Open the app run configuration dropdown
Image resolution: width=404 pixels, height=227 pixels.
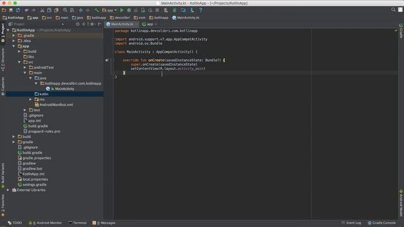point(109,10)
